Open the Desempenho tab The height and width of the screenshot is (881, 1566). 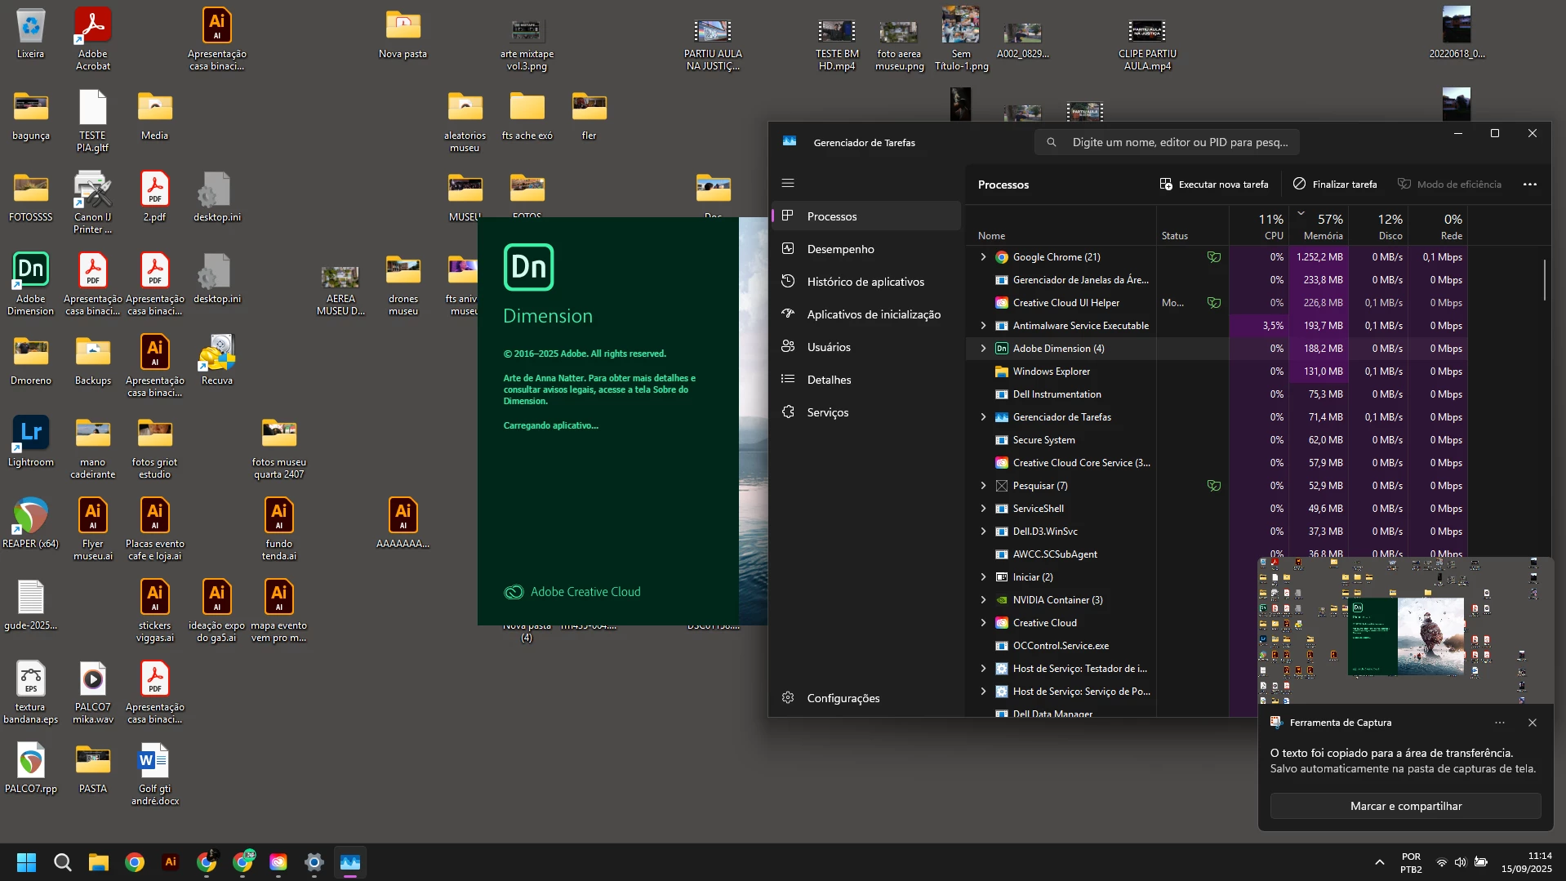866,249
